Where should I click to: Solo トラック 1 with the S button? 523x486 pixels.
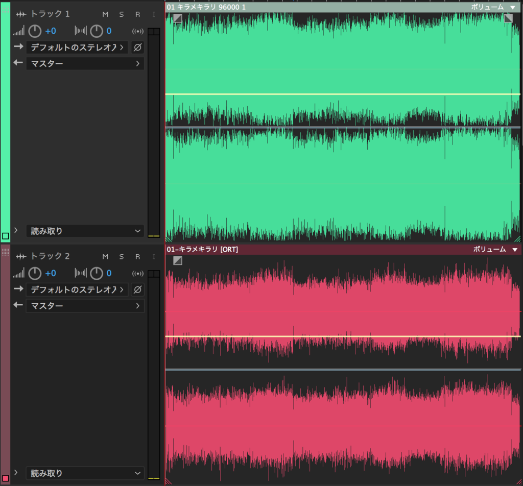tap(122, 14)
